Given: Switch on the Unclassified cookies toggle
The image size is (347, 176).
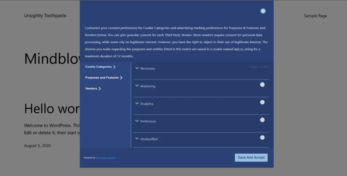Looking at the screenshot, I should pos(262,137).
